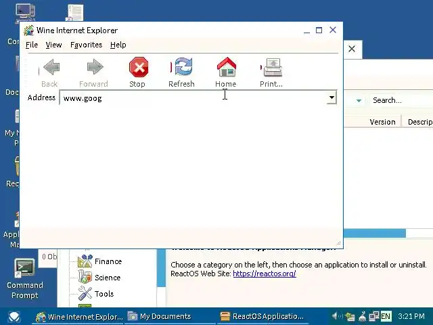Click the Refresh toolbar icon
433x325 pixels.
(x=183, y=66)
